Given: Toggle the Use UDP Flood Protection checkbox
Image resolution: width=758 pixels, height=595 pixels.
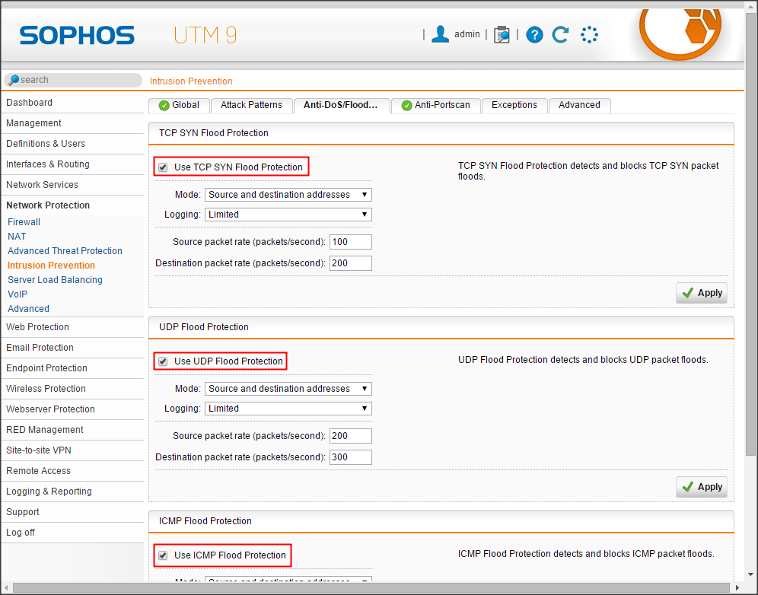Looking at the screenshot, I should tap(162, 361).
